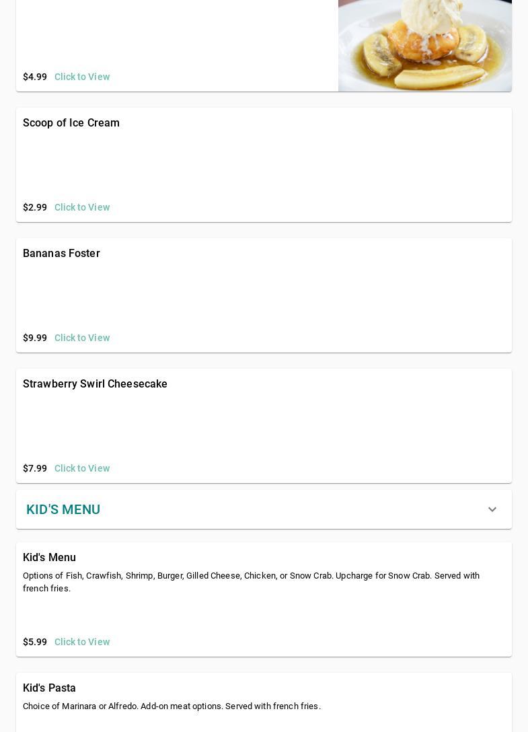This screenshot has height=732, width=528.
Task: Click the Kid's Pasta Marinara or Alfredo description
Action: click(172, 706)
